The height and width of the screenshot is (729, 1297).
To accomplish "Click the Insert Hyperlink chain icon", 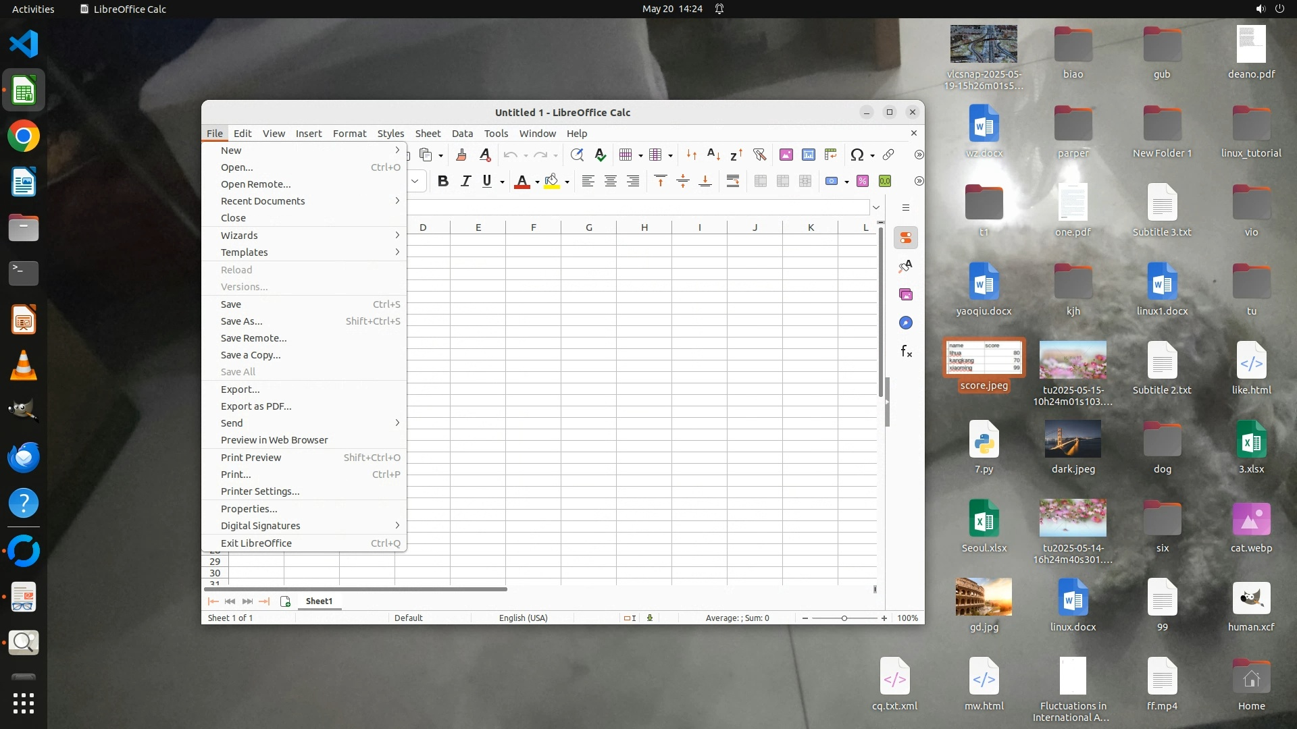I will [x=888, y=155].
